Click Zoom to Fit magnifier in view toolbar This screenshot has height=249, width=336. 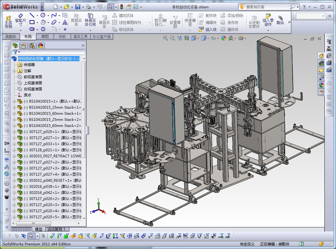pyautogui.click(x=165, y=38)
